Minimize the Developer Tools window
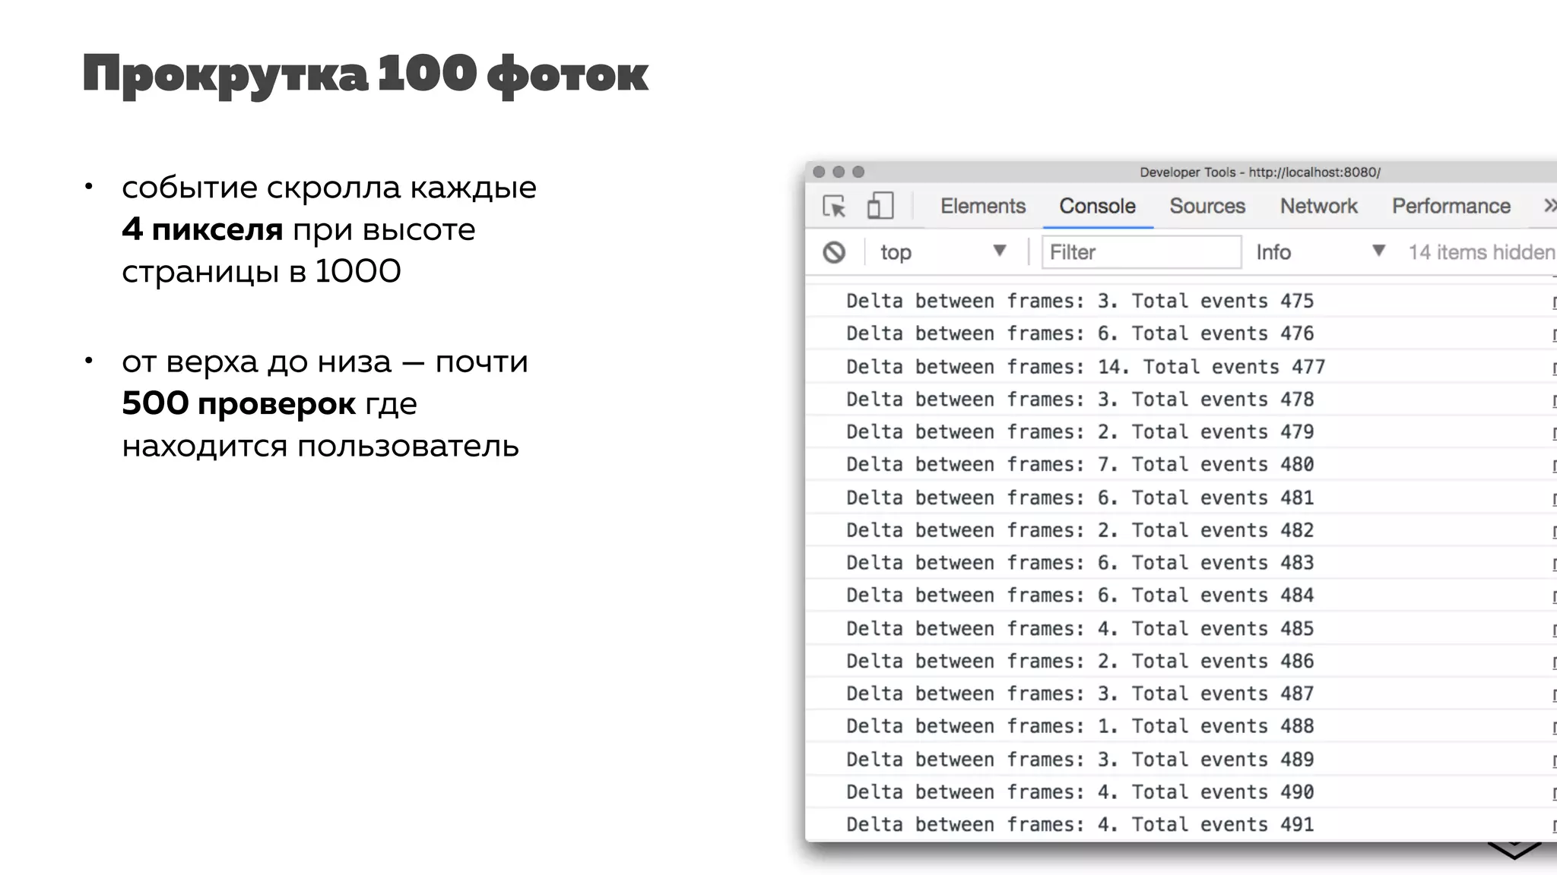This screenshot has width=1557, height=875. pos(839,172)
